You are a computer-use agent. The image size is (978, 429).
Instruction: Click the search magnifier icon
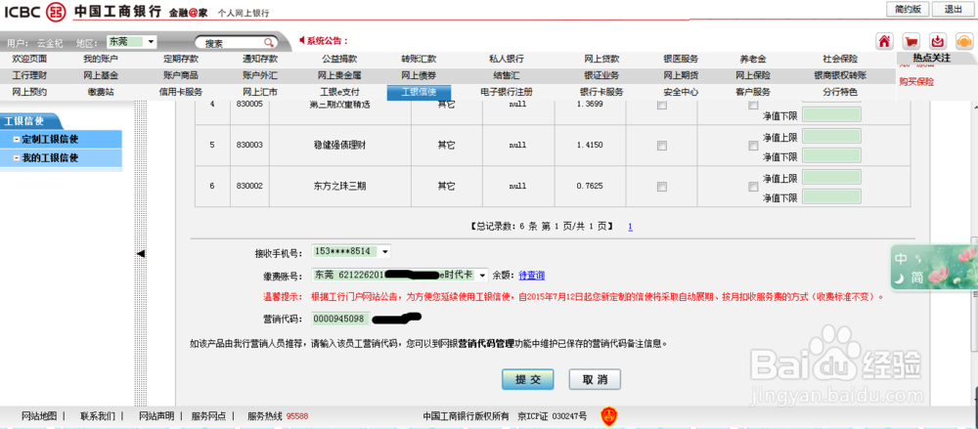(269, 42)
